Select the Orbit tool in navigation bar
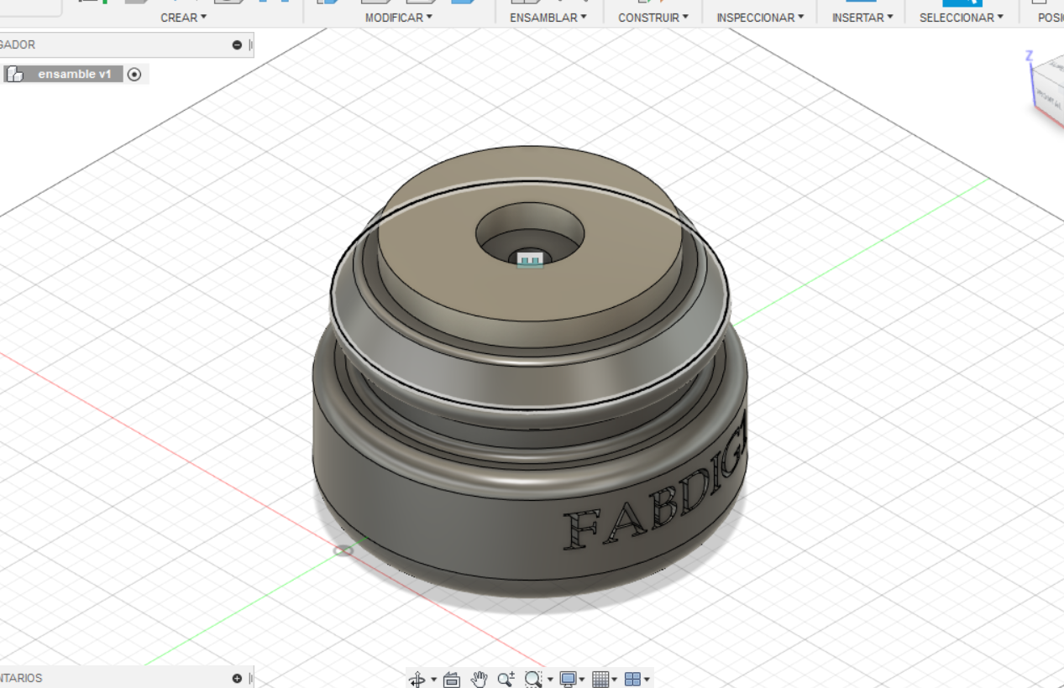 [417, 679]
